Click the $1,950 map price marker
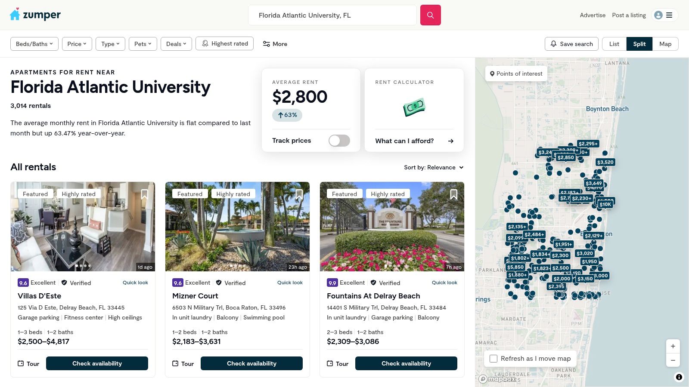This screenshot has width=689, height=387. click(590, 261)
